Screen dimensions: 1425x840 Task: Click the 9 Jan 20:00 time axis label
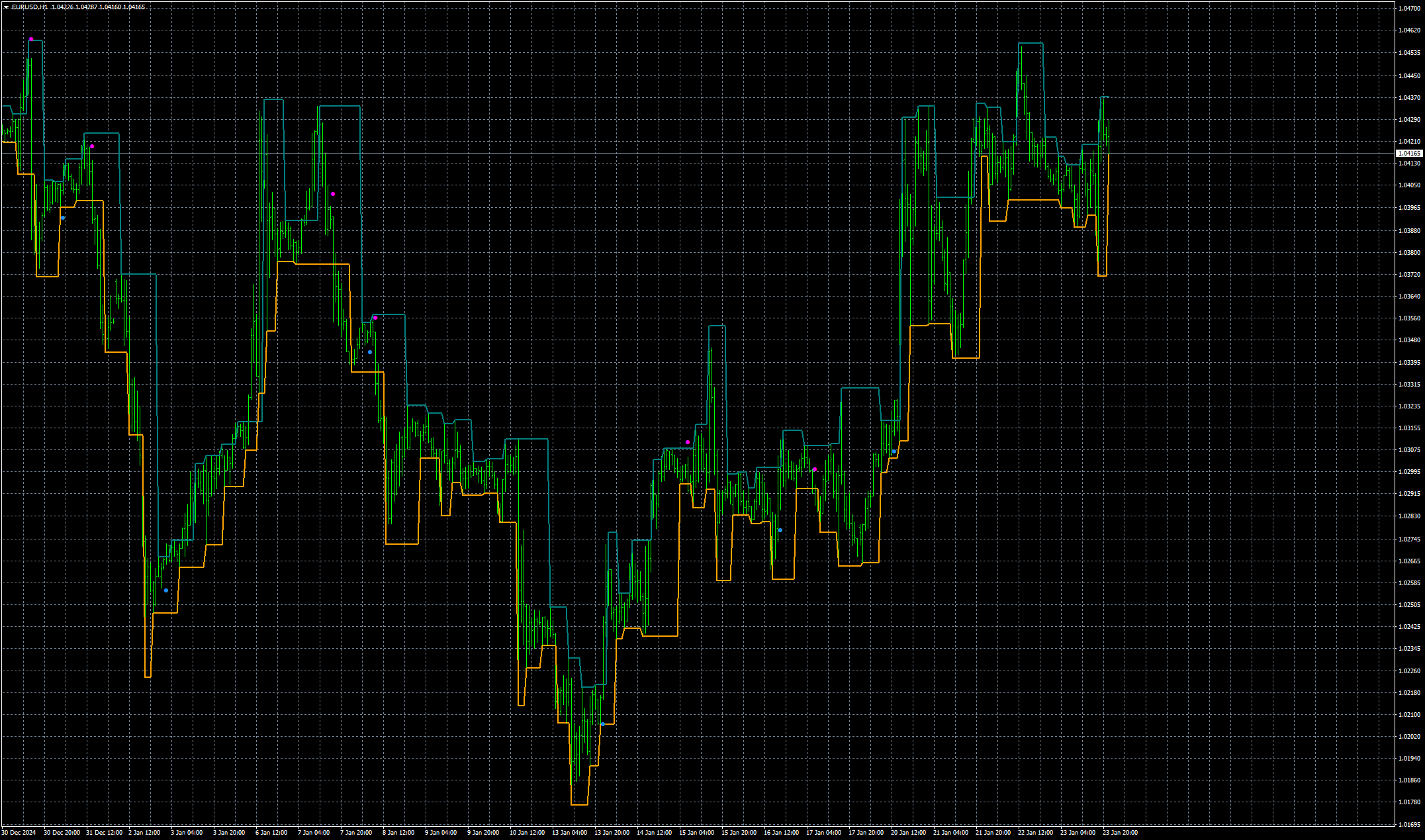483,833
